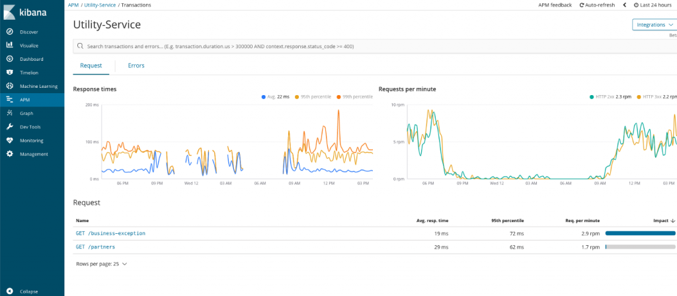677x296 pixels.
Task: Sort by Impact using the down arrow
Action: [673, 221]
